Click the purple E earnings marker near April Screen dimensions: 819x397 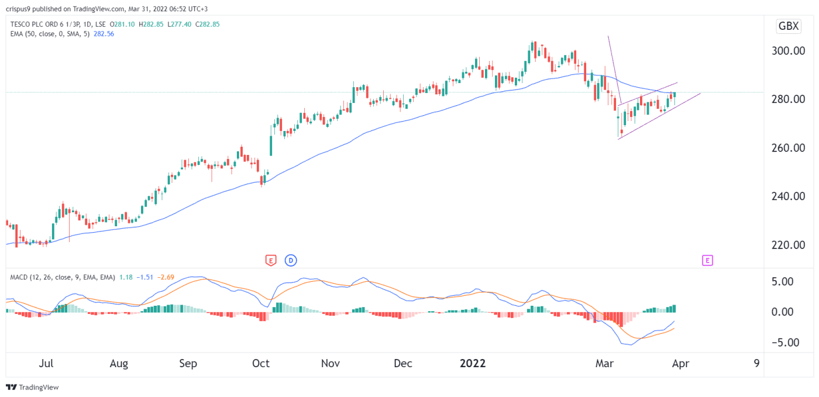pos(707,260)
